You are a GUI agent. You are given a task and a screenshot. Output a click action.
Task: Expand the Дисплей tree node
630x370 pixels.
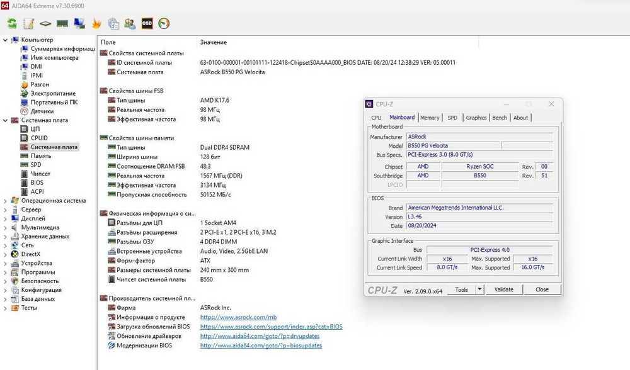[x=5, y=219]
